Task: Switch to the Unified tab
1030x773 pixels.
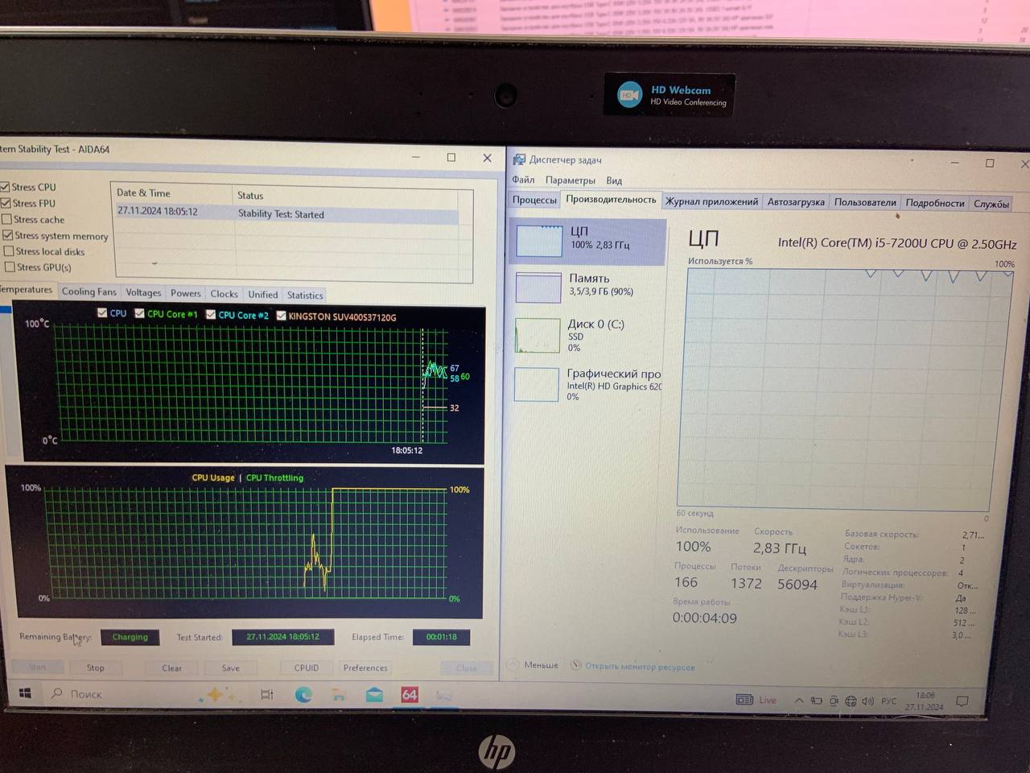Action: (x=262, y=295)
